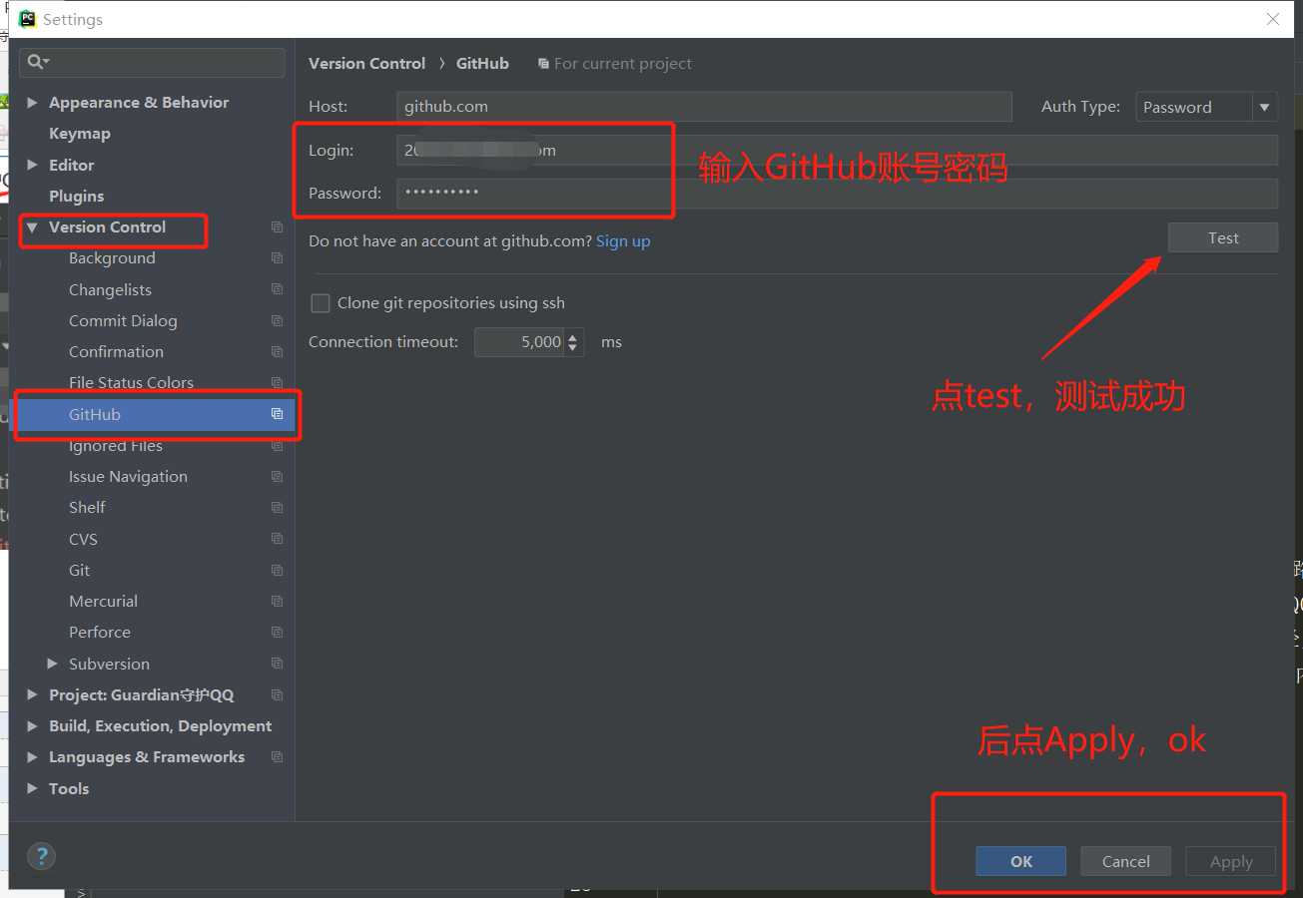Click into the Host field showing github.com
This screenshot has width=1303, height=898.
pos(704,107)
